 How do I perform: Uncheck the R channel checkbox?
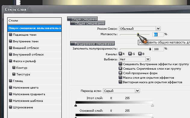click(120, 54)
